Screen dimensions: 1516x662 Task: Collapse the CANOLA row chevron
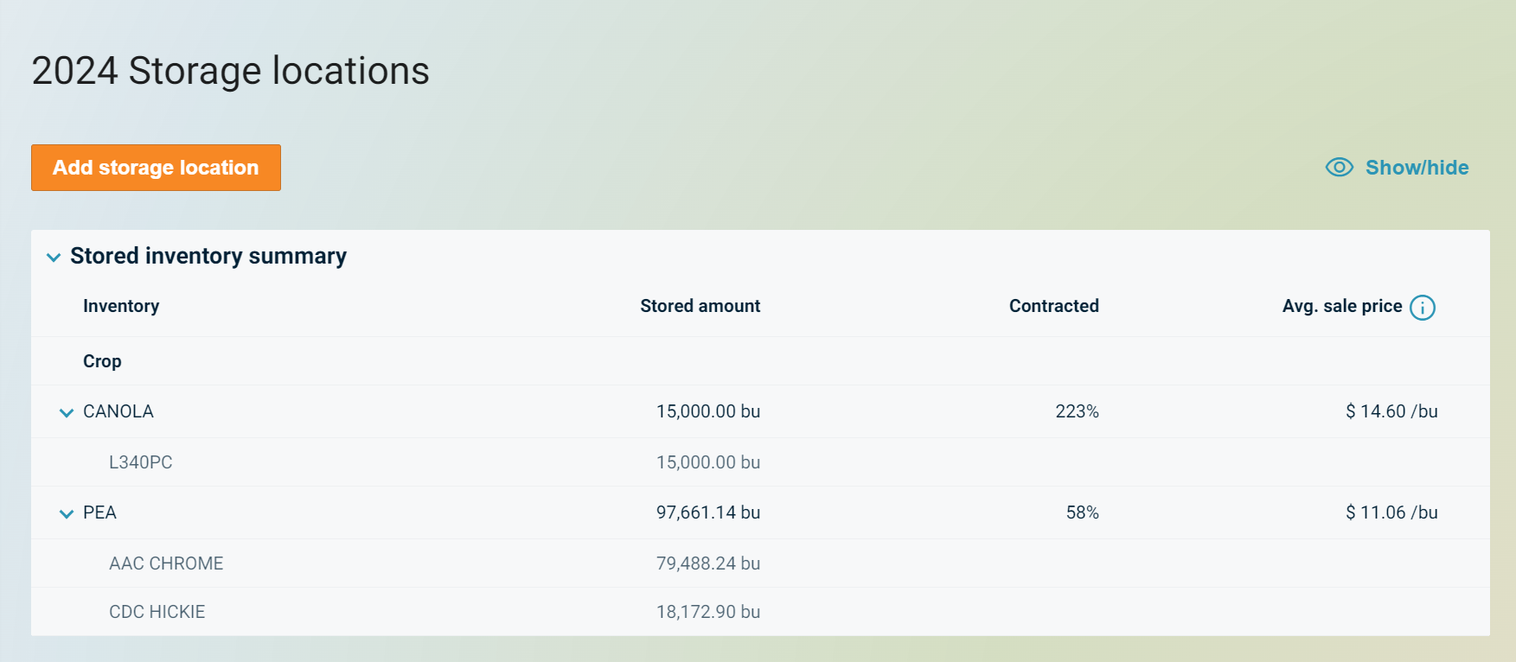[67, 413]
